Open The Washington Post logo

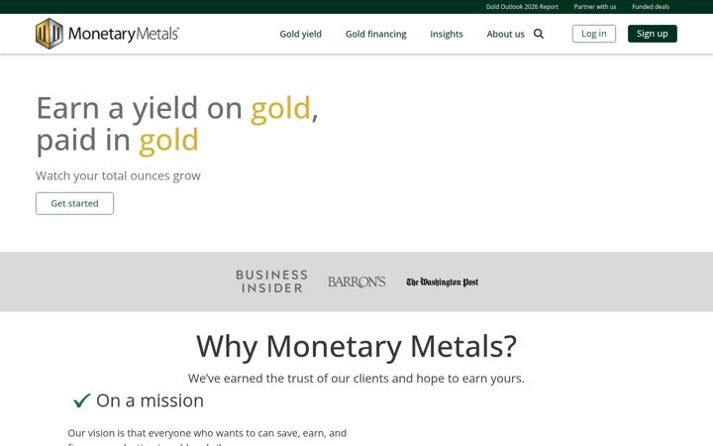point(442,282)
